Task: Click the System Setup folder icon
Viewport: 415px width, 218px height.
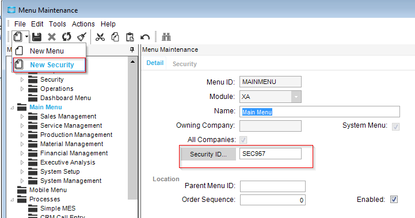Action: click(33, 172)
